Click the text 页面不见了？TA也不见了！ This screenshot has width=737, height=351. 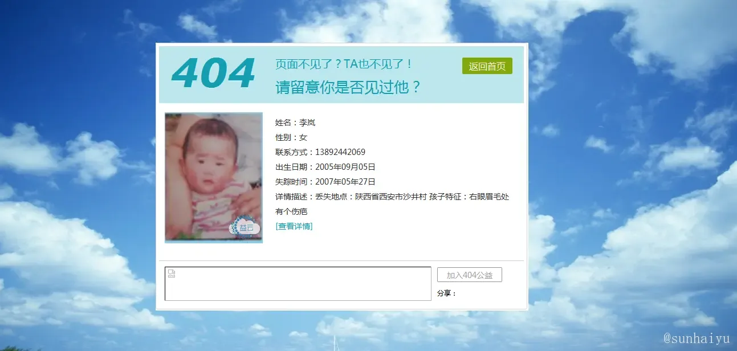tap(344, 64)
